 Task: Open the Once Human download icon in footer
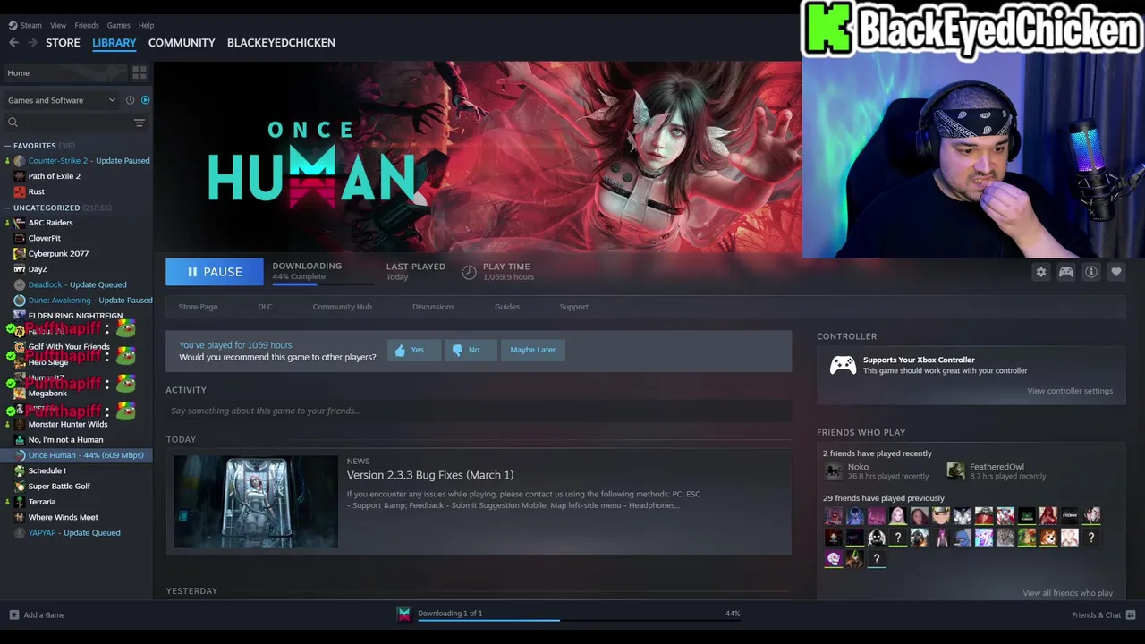pos(404,614)
